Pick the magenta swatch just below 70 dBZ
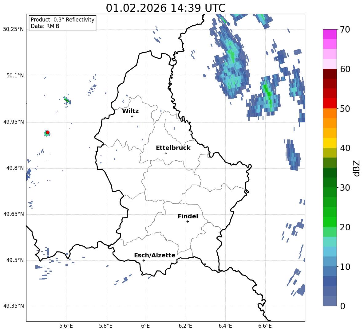The width and height of the screenshot is (364, 332). pos(330,34)
